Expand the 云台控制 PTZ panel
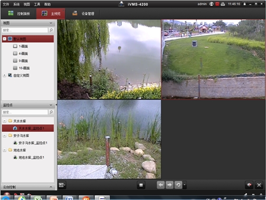 point(51,187)
